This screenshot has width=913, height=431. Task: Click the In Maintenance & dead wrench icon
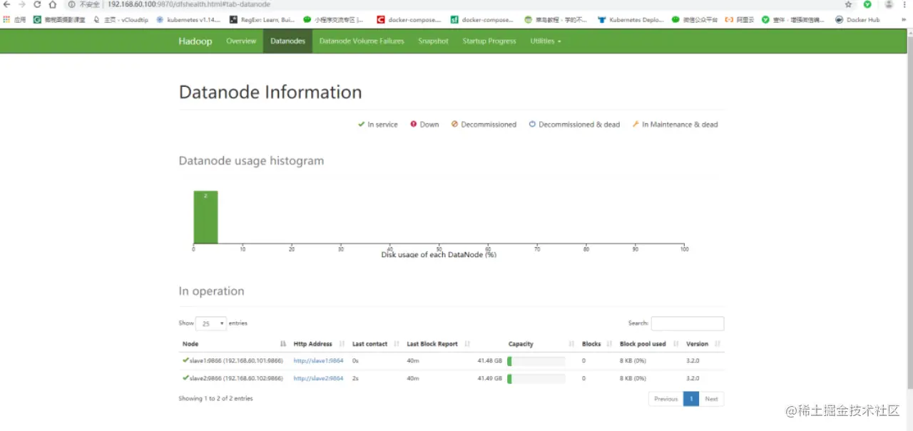click(636, 125)
